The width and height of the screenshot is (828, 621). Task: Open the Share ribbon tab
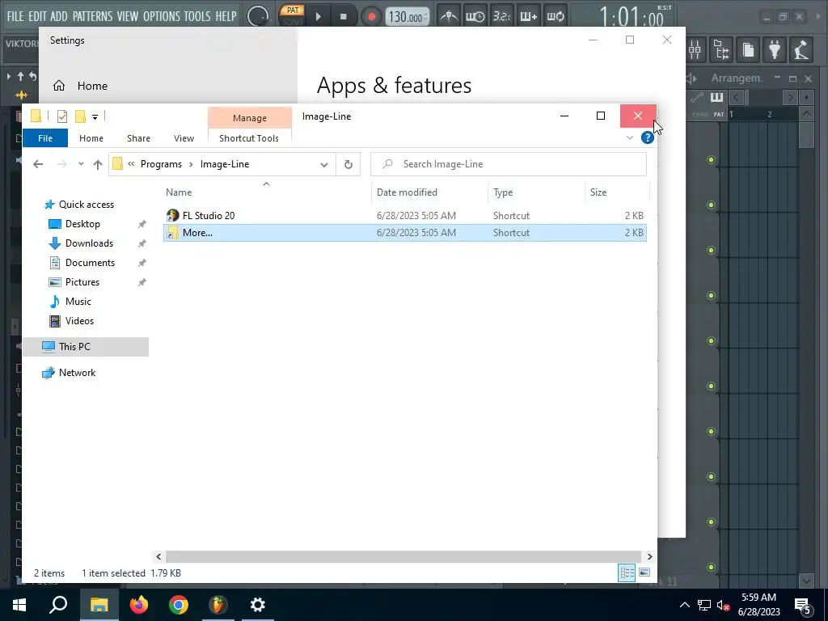(138, 137)
